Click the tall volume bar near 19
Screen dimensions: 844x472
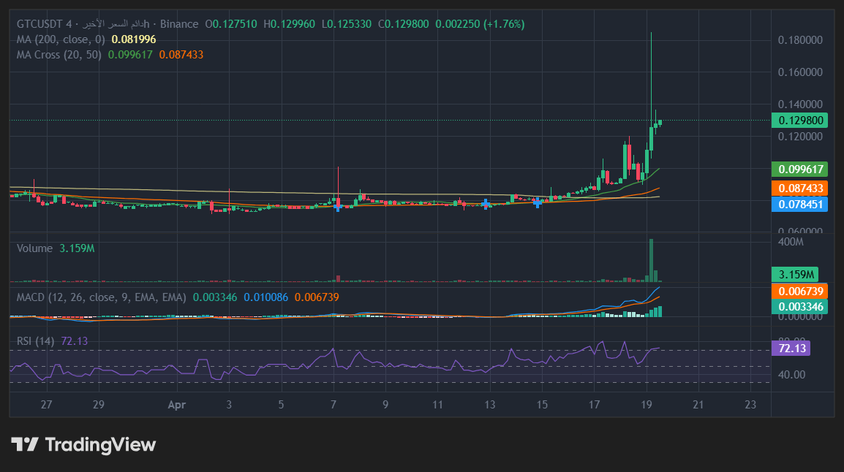(x=652, y=261)
